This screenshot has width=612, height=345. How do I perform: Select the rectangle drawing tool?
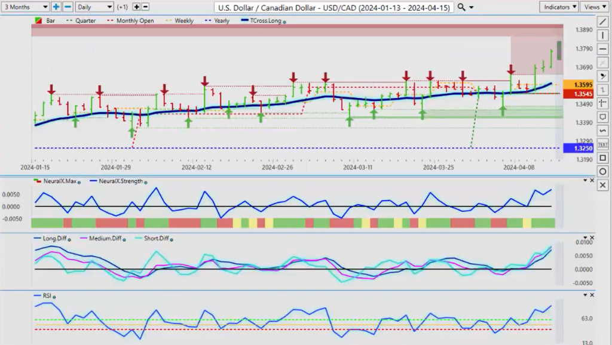[602, 158]
